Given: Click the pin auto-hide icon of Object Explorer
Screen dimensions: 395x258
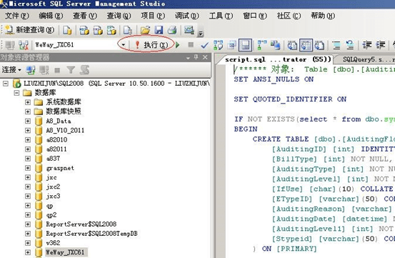Looking at the screenshot, I should [x=196, y=57].
